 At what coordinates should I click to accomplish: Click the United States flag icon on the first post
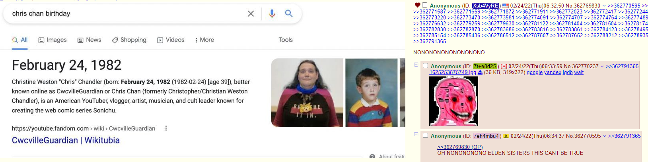[x=505, y=6]
